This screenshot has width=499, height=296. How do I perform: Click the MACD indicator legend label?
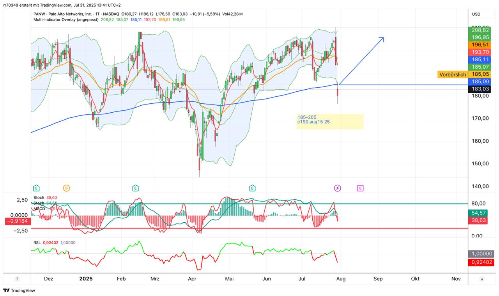[x=39, y=209]
